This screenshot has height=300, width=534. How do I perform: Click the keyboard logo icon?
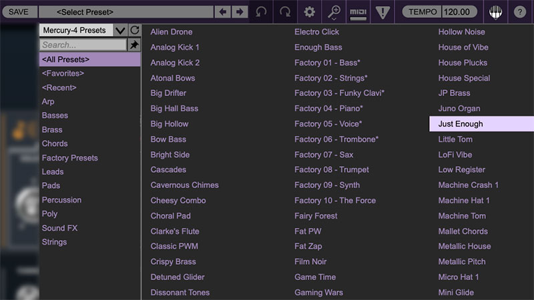tap(495, 12)
